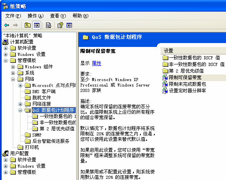The image size is (226, 180).
Task: Click folder icon of 一致性数据包的 DSCP 值 in list
Action: pyautogui.click(x=165, y=58)
